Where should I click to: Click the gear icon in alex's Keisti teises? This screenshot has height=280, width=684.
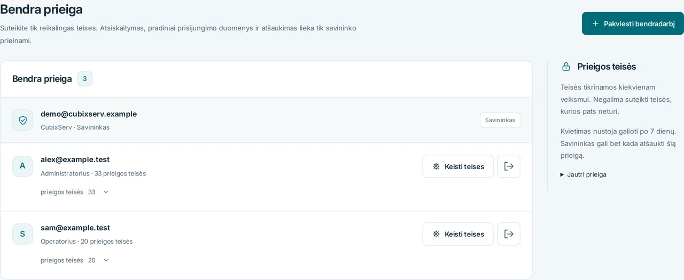coord(436,166)
